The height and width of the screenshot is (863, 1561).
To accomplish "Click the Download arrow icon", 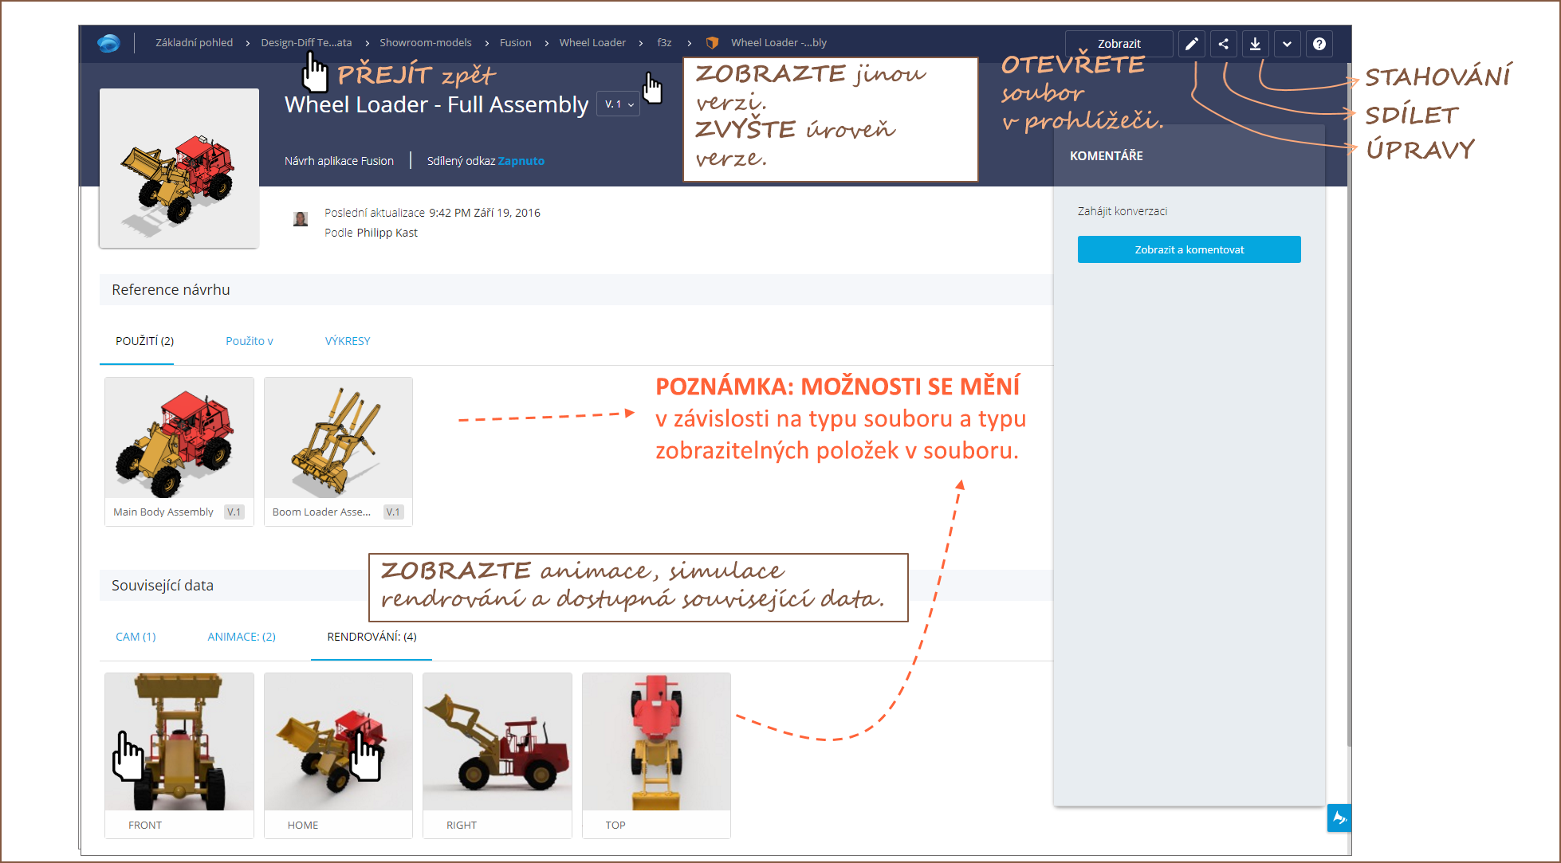I will 1255,44.
